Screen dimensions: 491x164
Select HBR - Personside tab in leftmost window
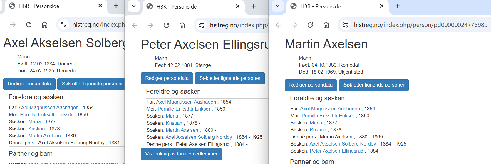pos(50,6)
